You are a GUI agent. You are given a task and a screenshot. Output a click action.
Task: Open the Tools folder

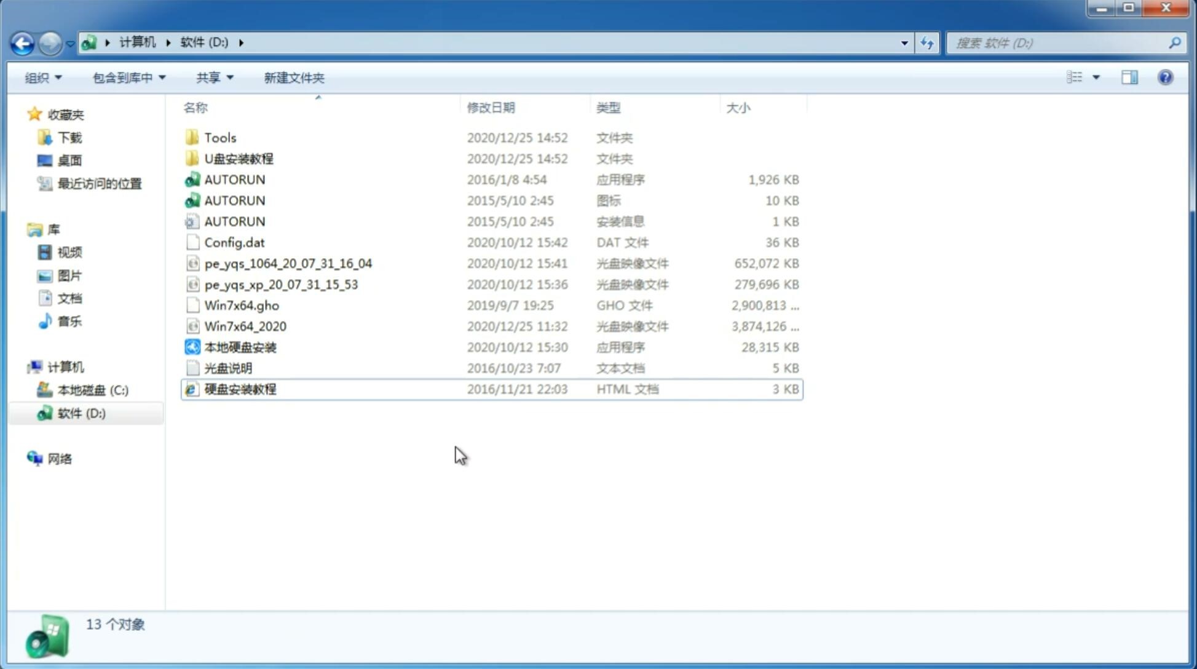(220, 137)
